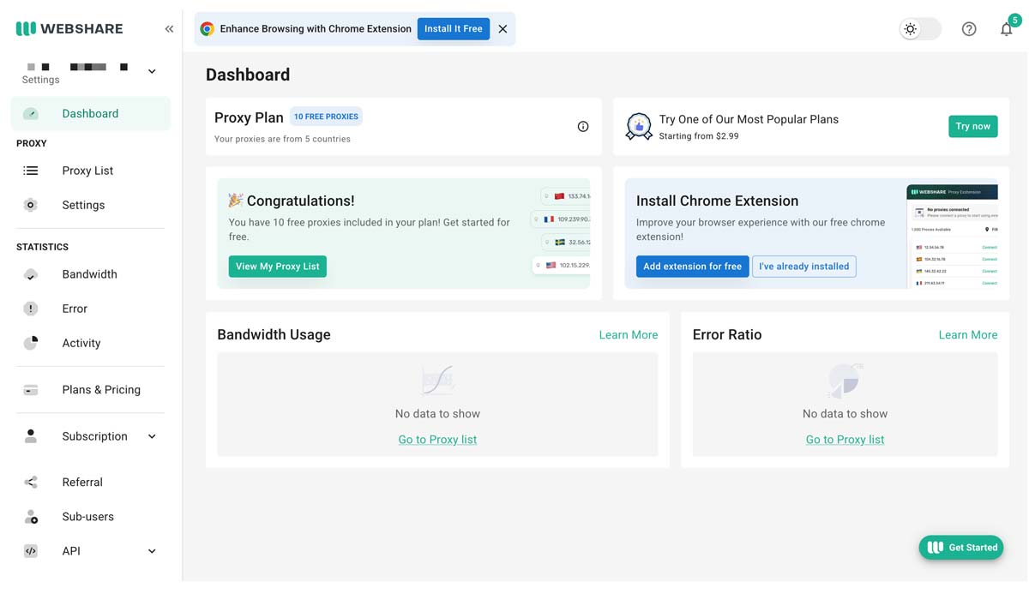Click the Bandwidth statistics icon
Screen dimensions: 1029x600
(x=31, y=274)
